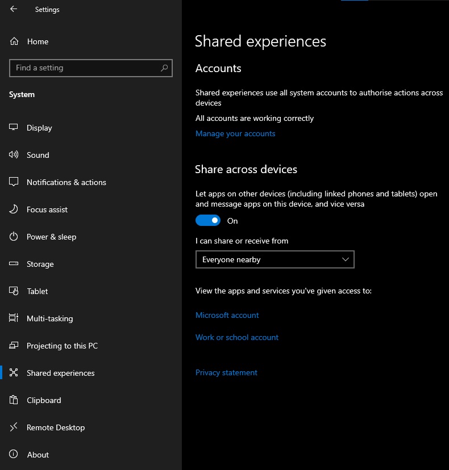
Task: Click the Focus assist moon icon
Action: [x=14, y=209]
